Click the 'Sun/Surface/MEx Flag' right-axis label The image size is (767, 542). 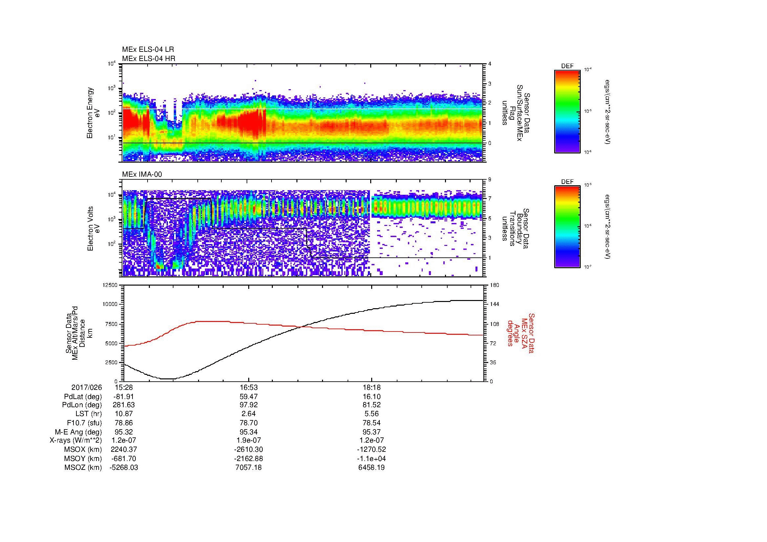pyautogui.click(x=516, y=113)
